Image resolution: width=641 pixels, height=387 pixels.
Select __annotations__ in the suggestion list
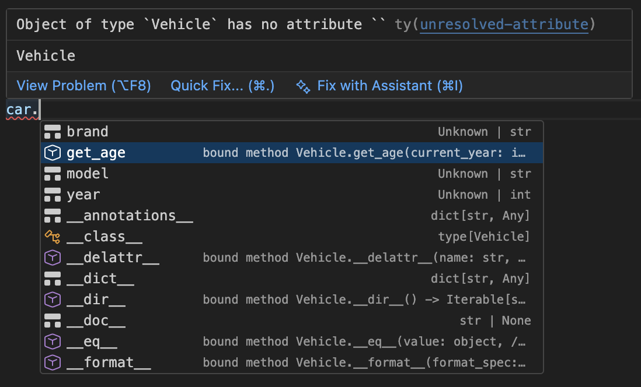click(x=130, y=216)
